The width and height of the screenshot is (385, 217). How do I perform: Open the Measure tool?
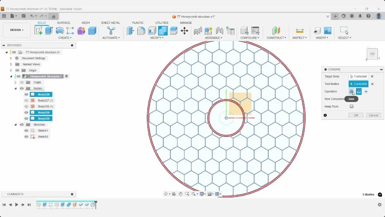click(300, 31)
